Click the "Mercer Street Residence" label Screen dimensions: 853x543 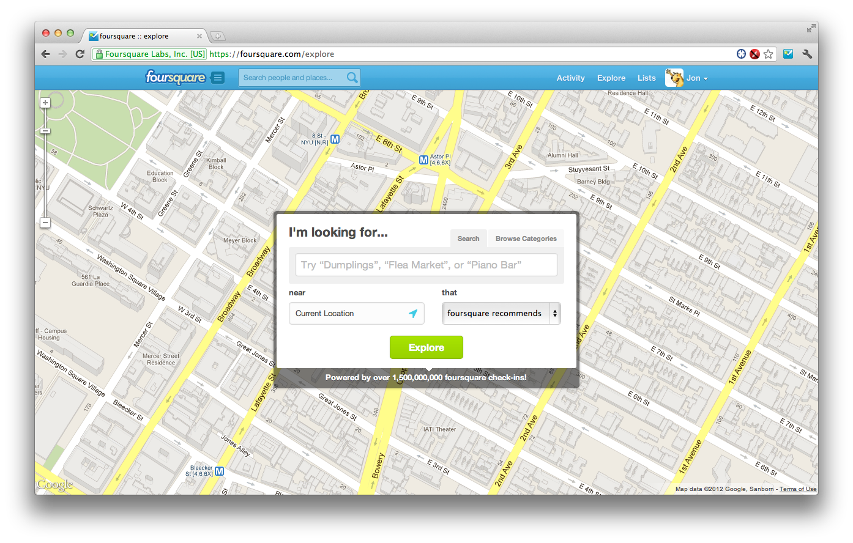click(161, 360)
